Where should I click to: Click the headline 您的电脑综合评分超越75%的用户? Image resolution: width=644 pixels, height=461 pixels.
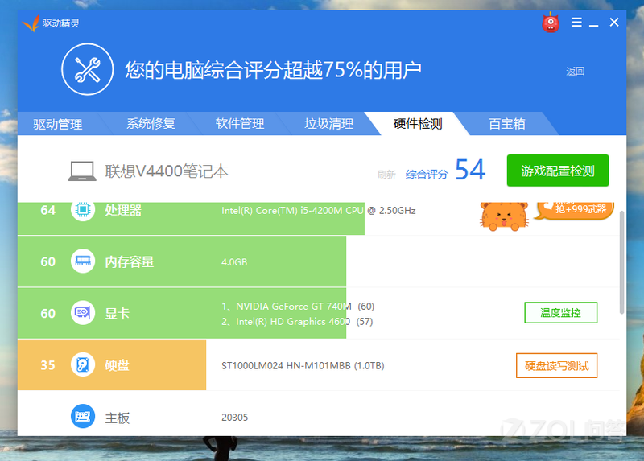(x=273, y=70)
